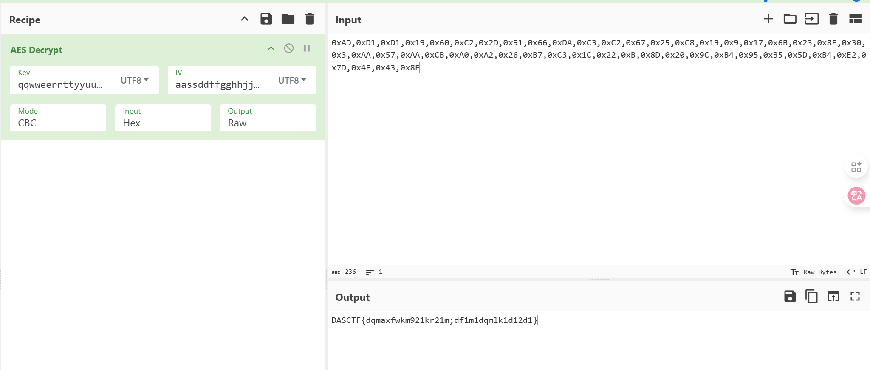Reset the pane layout

coord(855,19)
